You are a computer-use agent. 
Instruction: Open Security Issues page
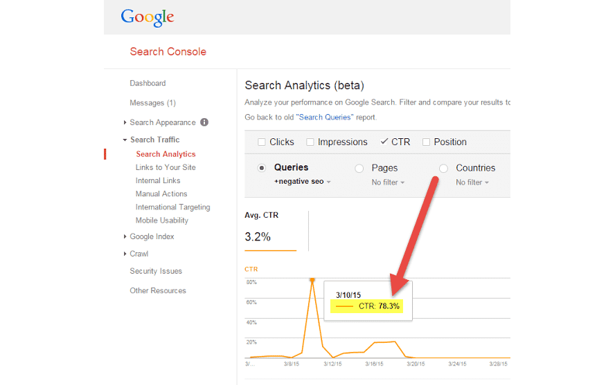(x=156, y=271)
